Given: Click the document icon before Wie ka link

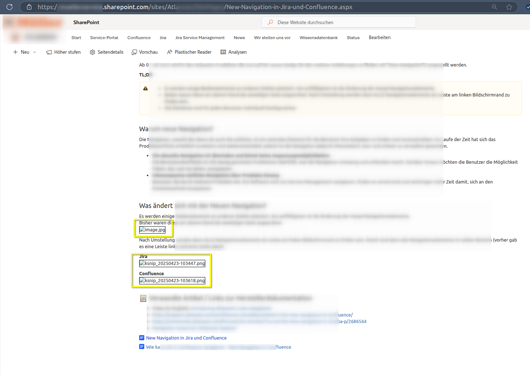Looking at the screenshot, I should [x=142, y=346].
